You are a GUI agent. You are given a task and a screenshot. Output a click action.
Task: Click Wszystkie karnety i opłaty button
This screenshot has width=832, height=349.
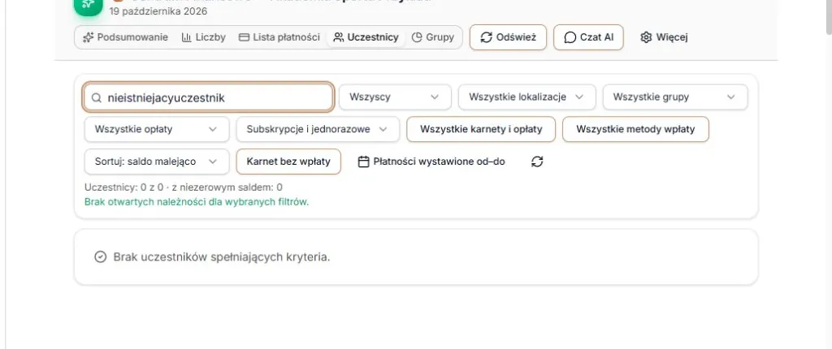(481, 129)
